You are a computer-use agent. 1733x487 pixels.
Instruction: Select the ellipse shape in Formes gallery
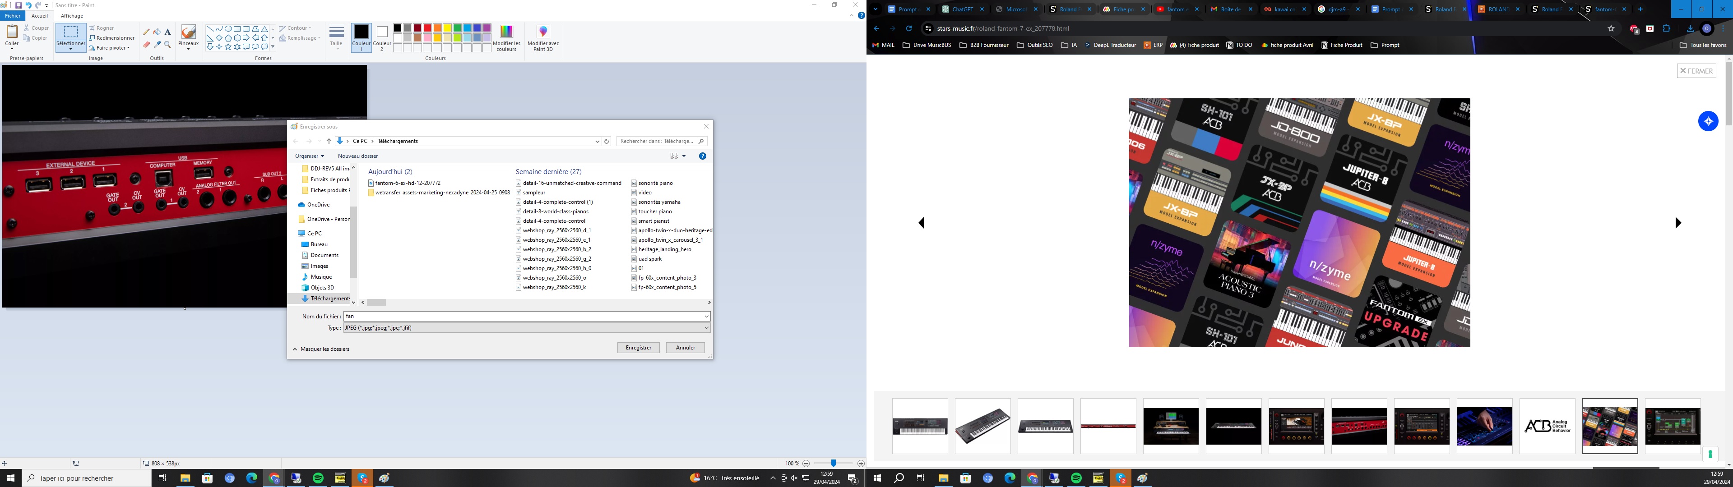[228, 29]
